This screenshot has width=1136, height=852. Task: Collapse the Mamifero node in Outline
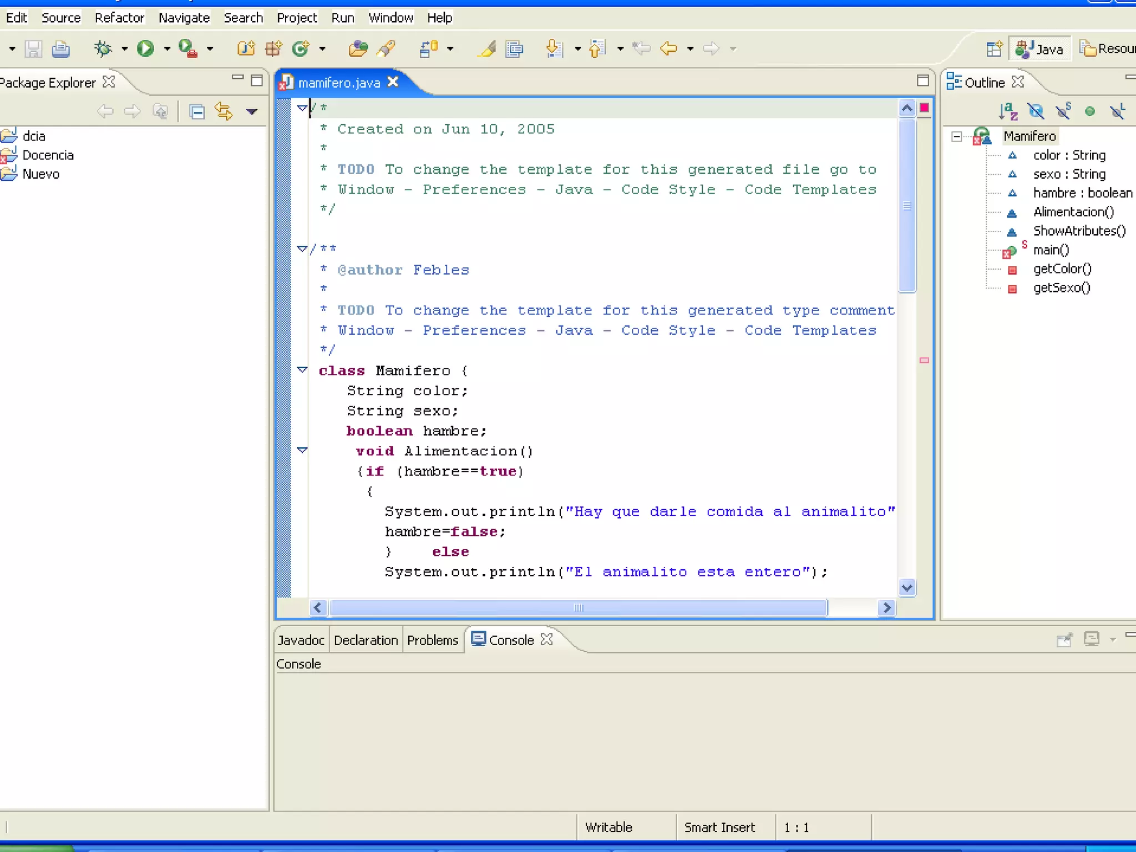[956, 136]
